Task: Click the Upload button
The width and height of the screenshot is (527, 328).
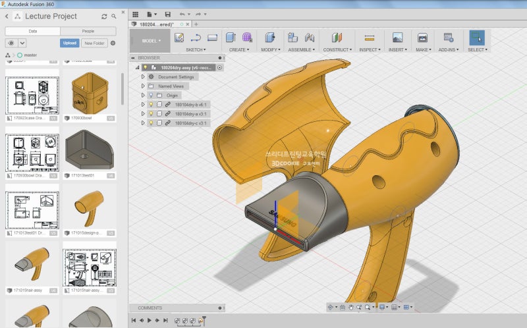Action: coord(70,43)
